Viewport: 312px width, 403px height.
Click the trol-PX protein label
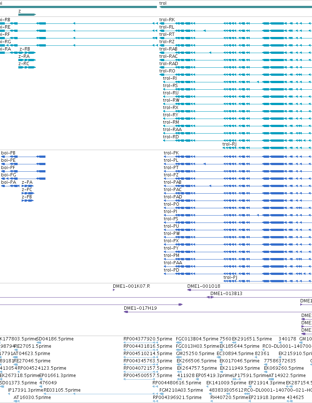171,241
